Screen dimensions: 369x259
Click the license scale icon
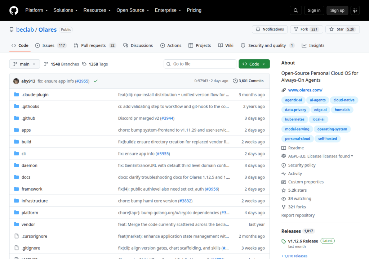click(284, 156)
